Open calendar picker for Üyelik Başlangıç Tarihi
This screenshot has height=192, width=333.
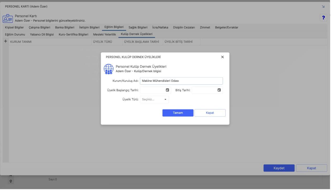167,90
